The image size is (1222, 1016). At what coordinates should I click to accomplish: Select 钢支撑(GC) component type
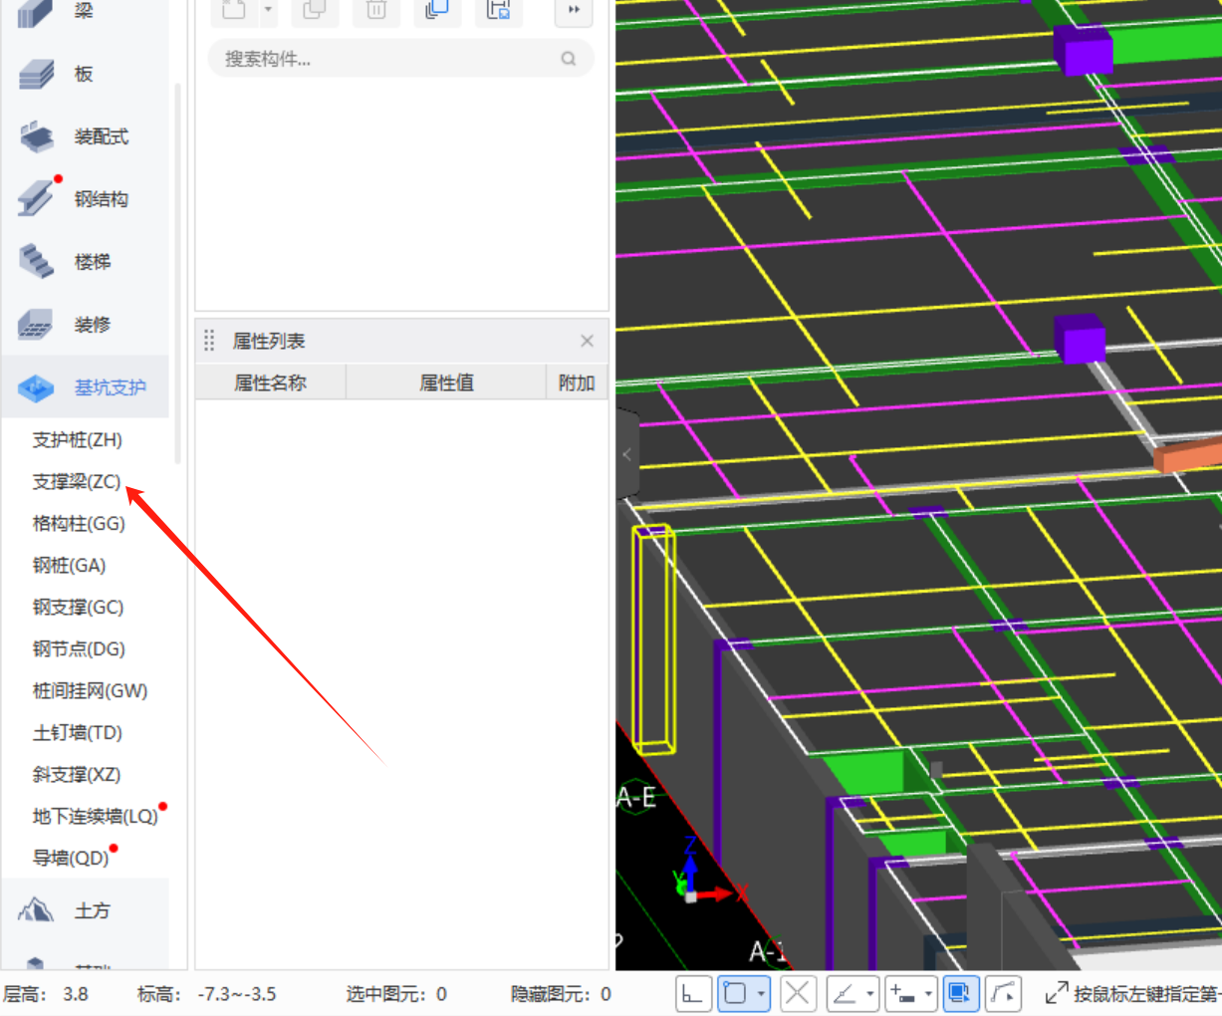click(x=78, y=607)
